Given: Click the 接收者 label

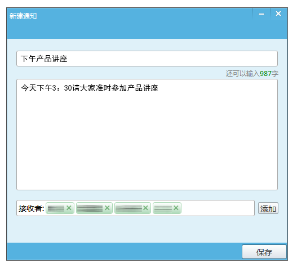Looking at the screenshot, I should click(31, 208).
